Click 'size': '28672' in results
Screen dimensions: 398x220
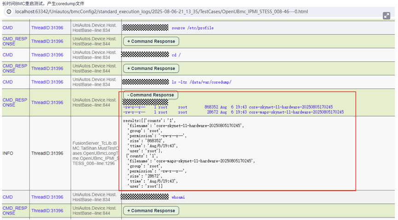144,176
